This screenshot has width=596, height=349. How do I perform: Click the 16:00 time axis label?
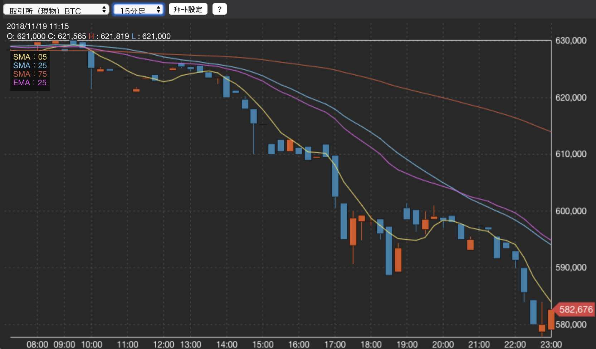(x=299, y=344)
